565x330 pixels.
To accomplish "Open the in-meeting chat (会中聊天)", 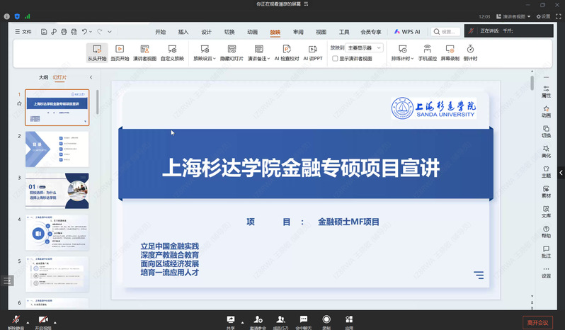I will [304, 322].
